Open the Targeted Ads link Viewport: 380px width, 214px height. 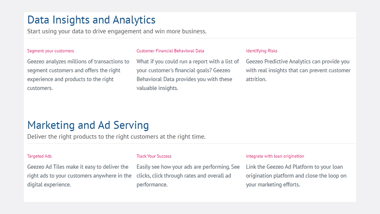39,156
